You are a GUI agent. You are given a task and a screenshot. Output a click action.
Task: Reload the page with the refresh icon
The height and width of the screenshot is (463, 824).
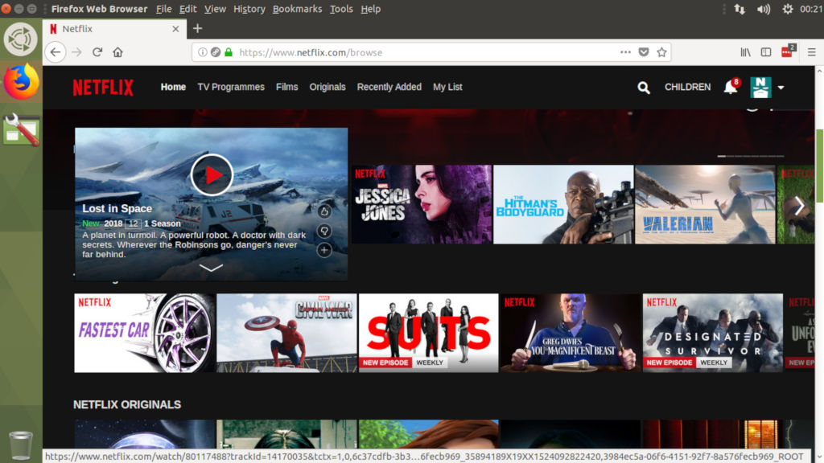97,51
